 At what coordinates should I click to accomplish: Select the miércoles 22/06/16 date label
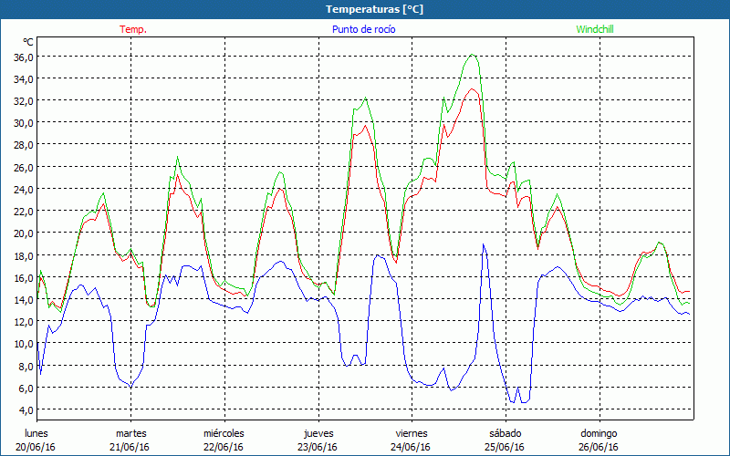[x=224, y=440]
